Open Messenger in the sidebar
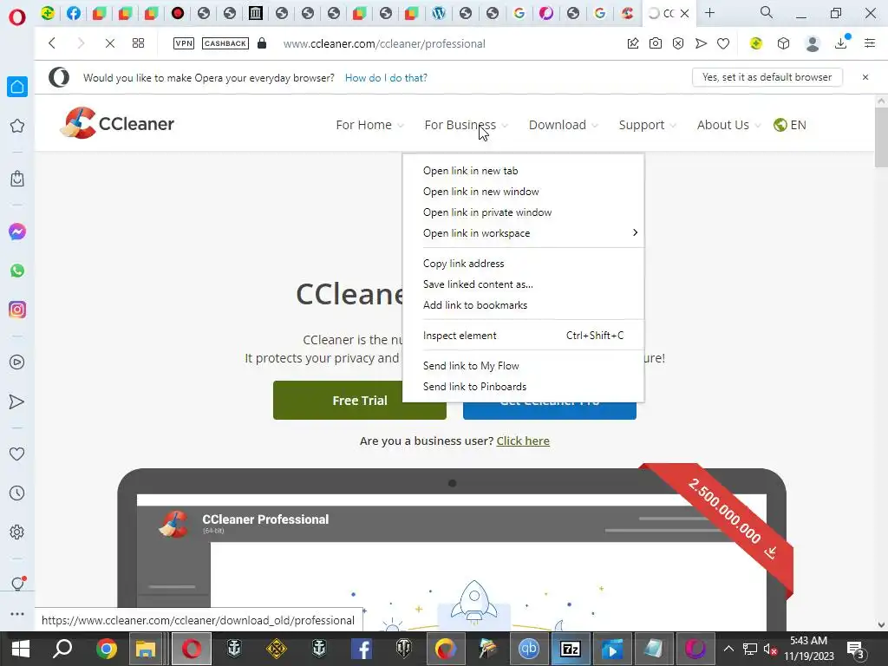 [17, 232]
